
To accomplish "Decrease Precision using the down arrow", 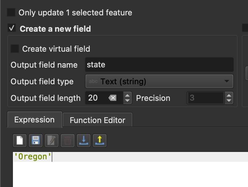I will point(229,101).
